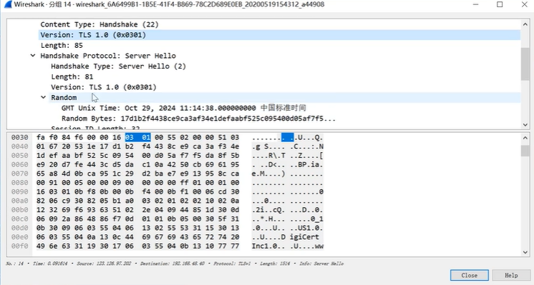Click scroll down arrow in details pane
The height and width of the screenshot is (285, 534).
[525, 125]
